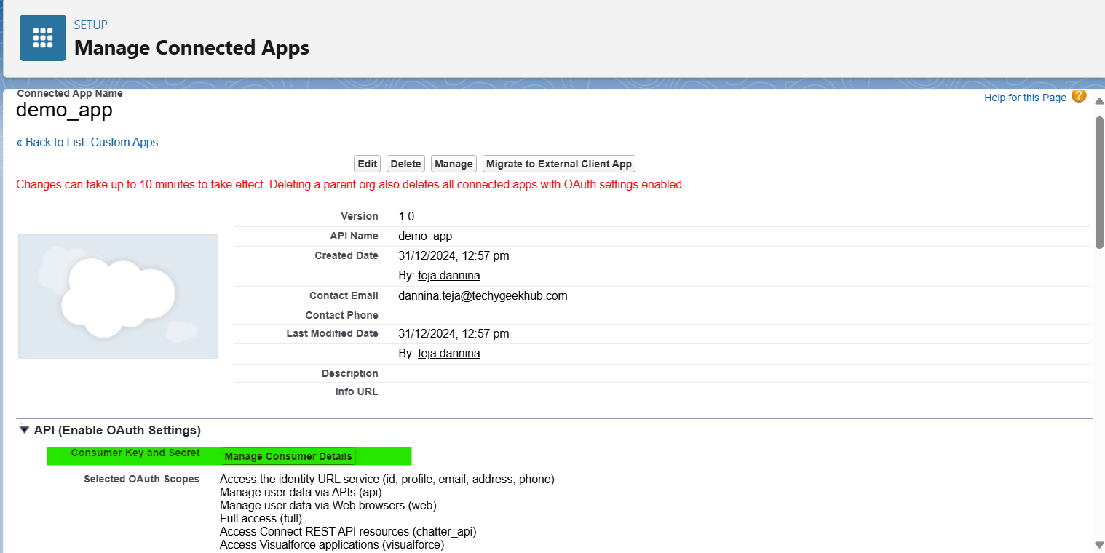
Task: Click the Setup grid icon in header
Action: click(43, 38)
